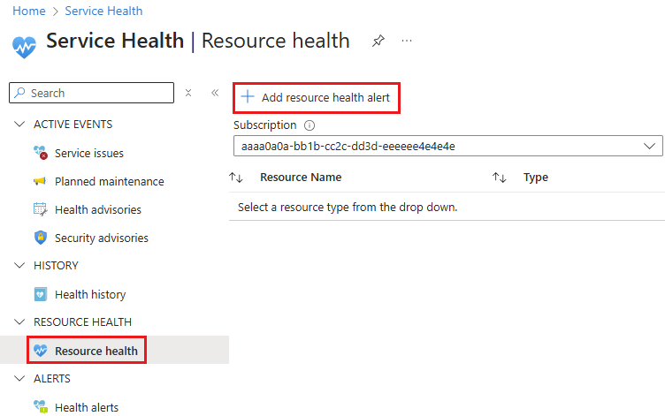Click 'Select a resource type from the drop down.' text
This screenshot has width=665, height=416.
[348, 208]
